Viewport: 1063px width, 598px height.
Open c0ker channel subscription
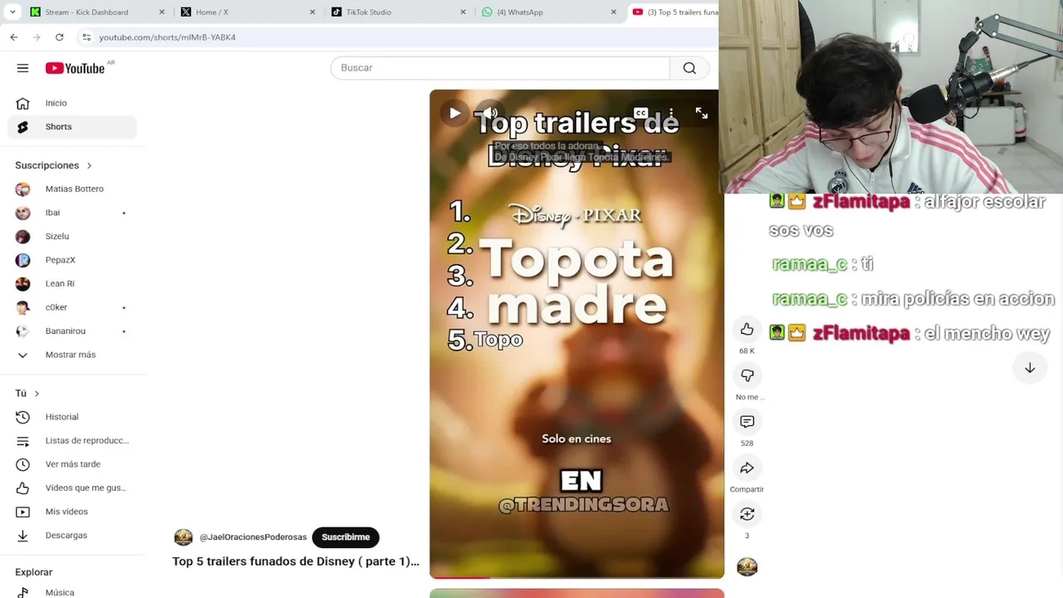72,307
